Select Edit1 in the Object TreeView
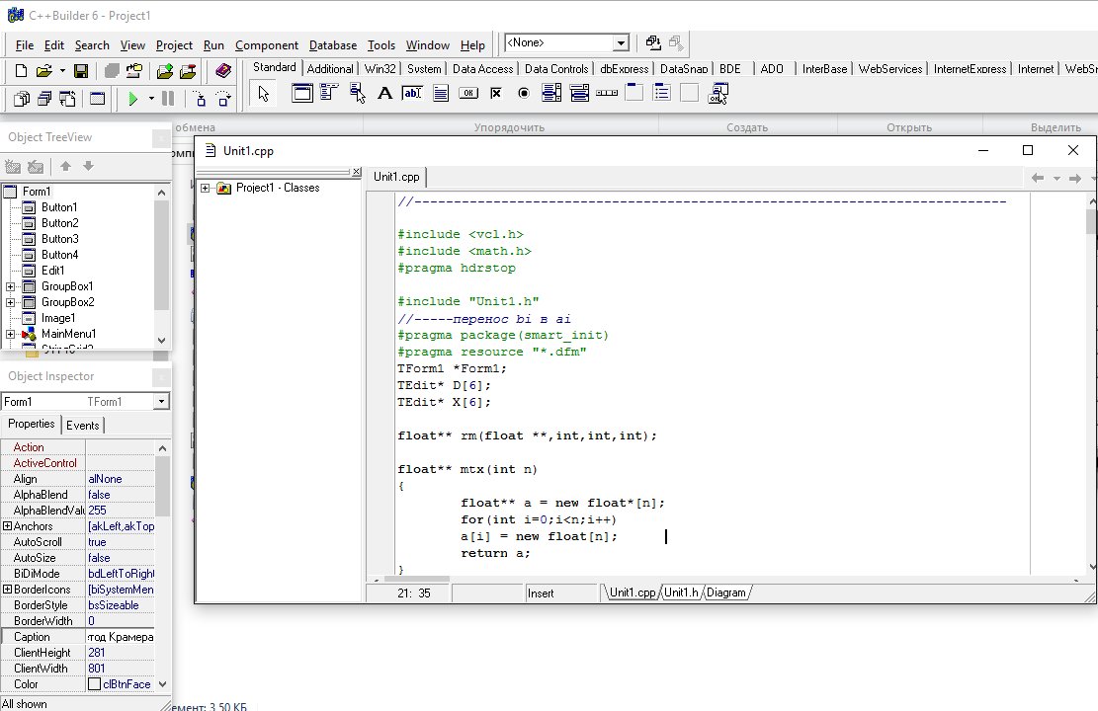This screenshot has height=711, width=1098. (53, 271)
